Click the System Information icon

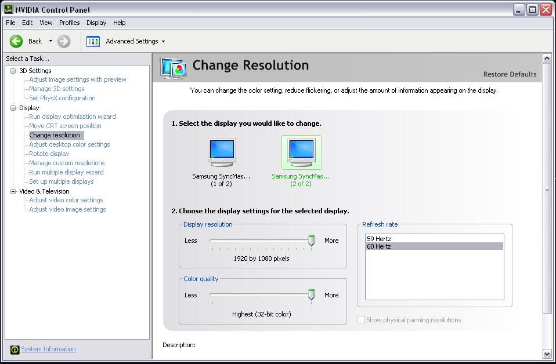15,350
